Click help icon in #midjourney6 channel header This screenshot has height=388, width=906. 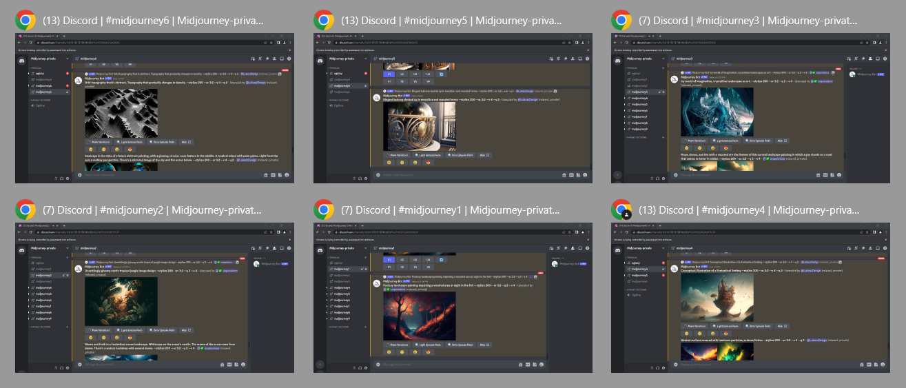point(289,59)
